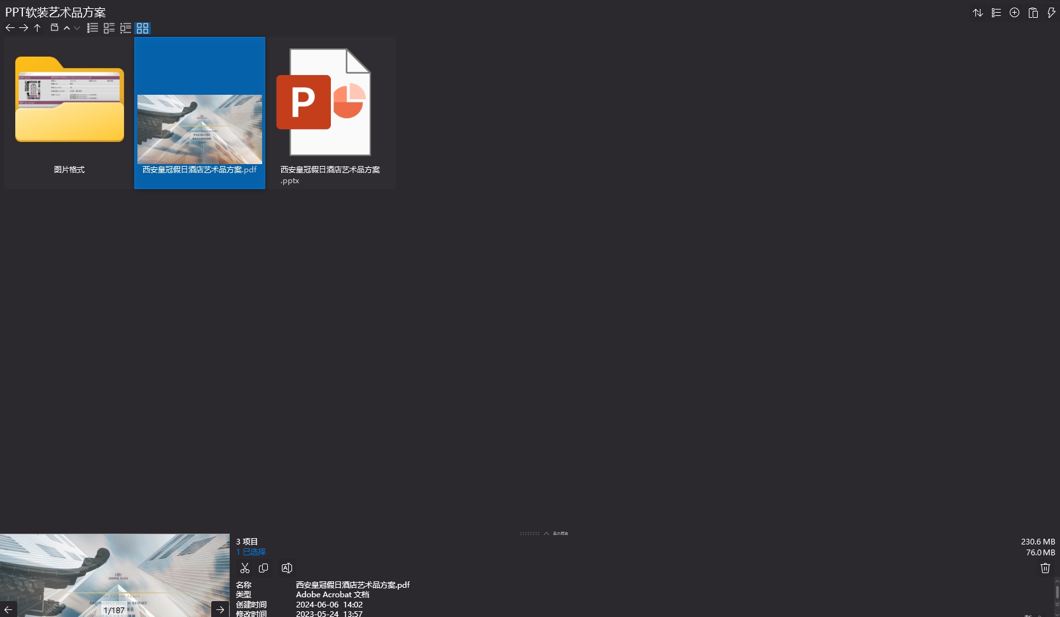Viewport: 1060px width, 617px height.
Task: Click the up chevron beside the window icon
Action: (67, 28)
